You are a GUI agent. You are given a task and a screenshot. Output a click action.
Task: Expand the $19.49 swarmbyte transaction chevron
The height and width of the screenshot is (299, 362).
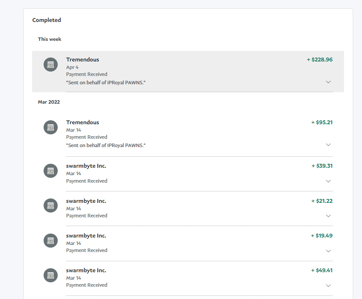(328, 251)
